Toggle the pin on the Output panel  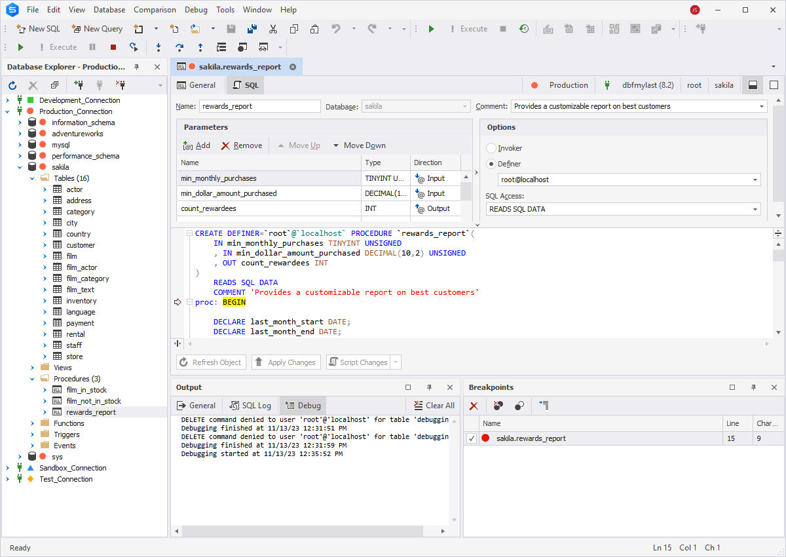click(x=428, y=387)
